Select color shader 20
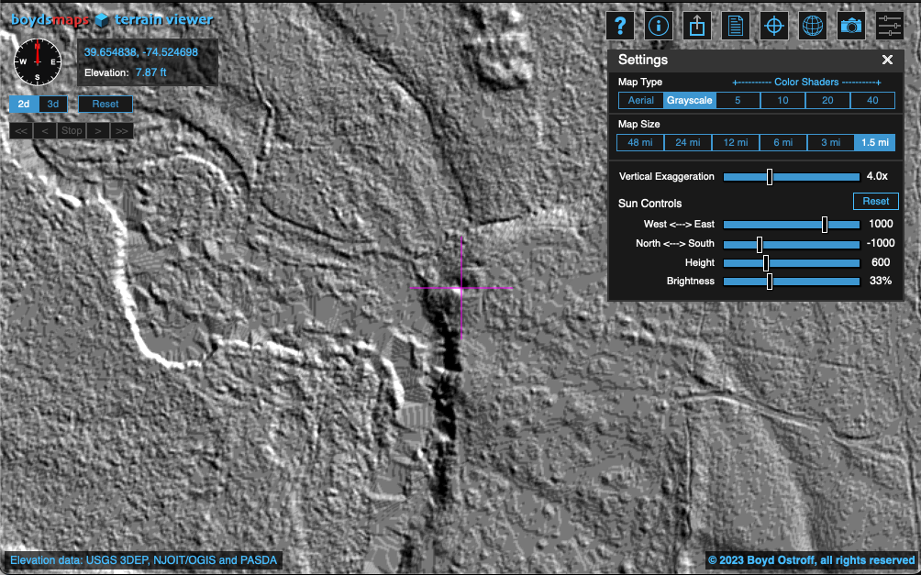Screen dimensions: 921x575 pos(827,100)
